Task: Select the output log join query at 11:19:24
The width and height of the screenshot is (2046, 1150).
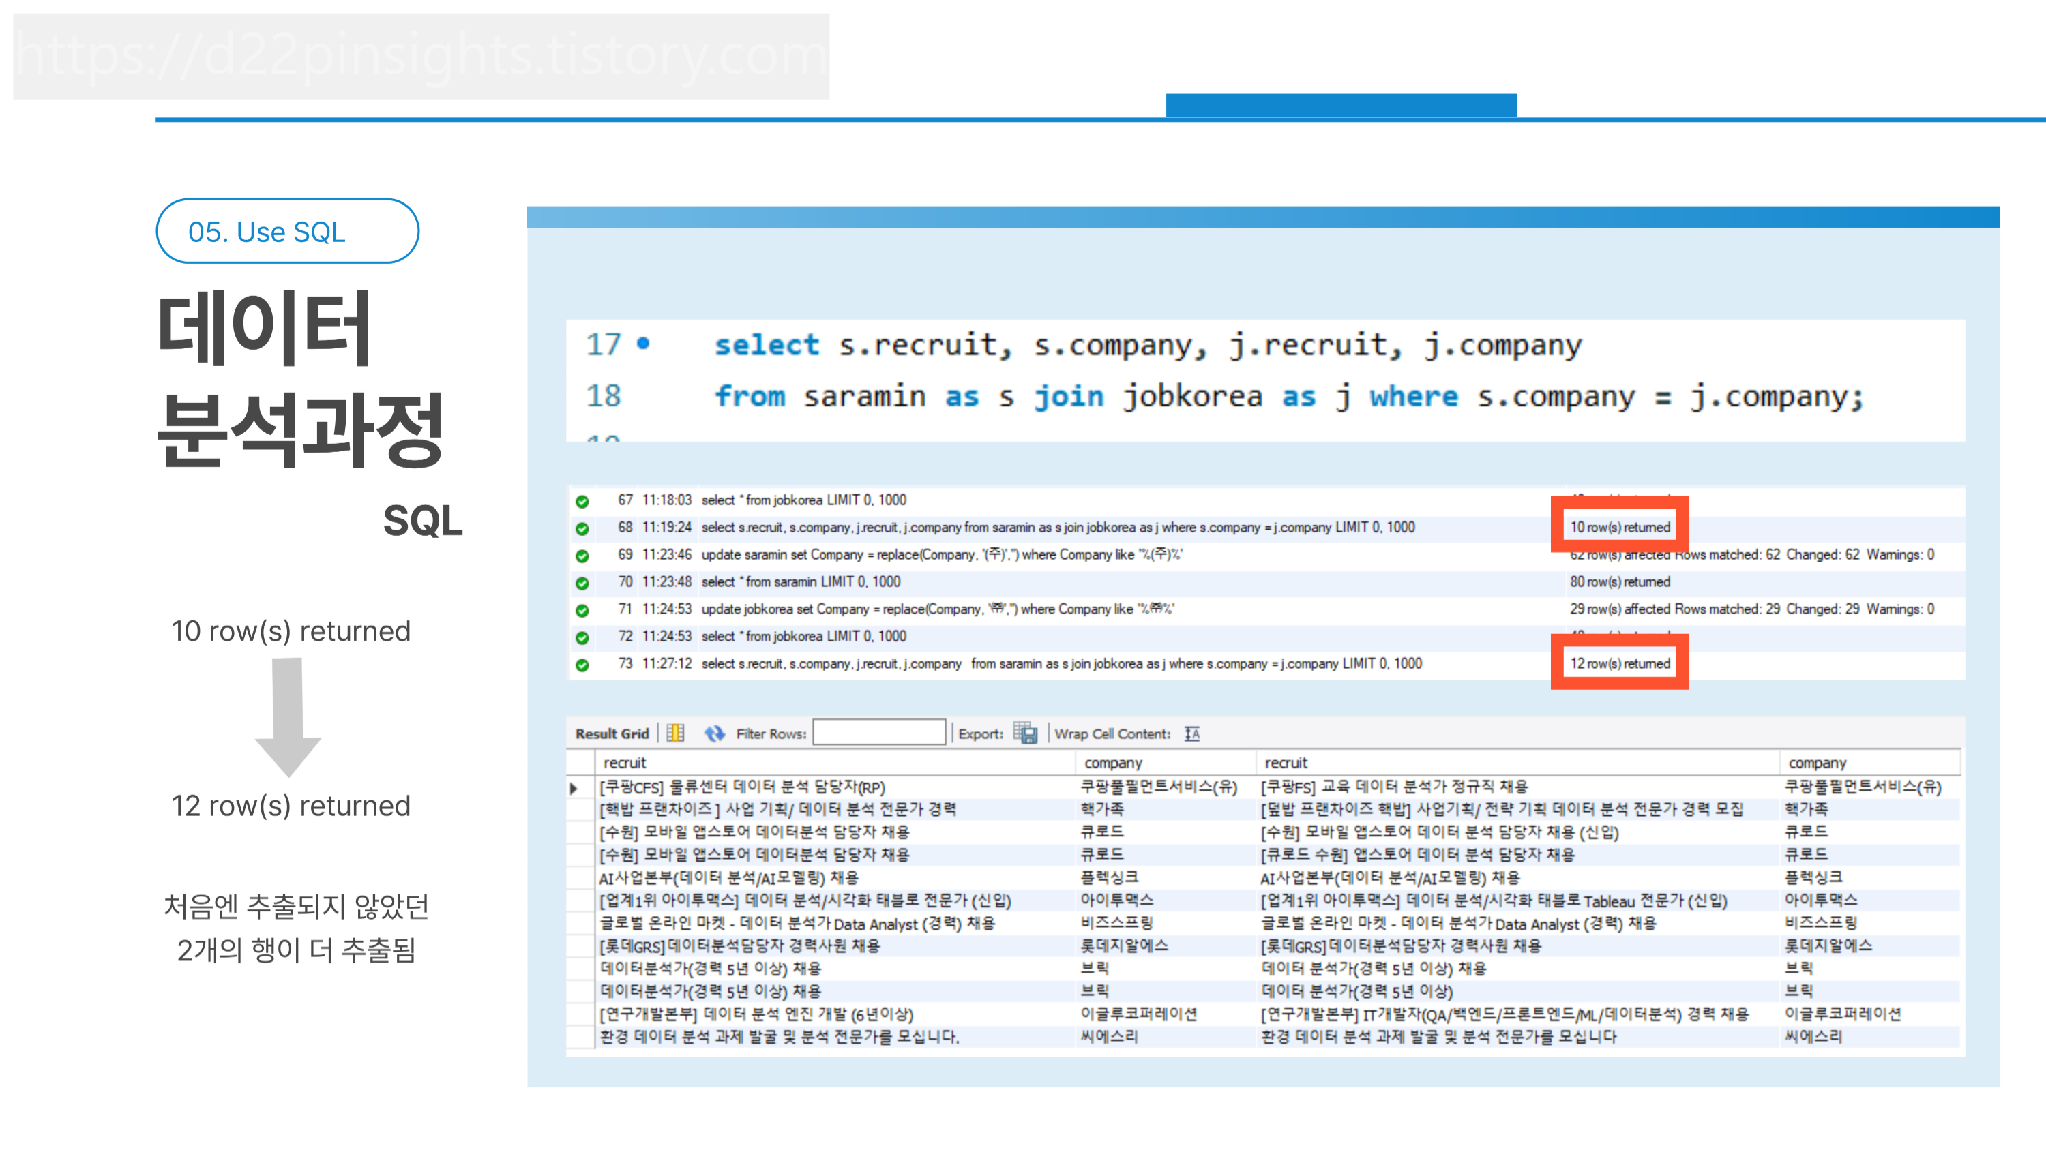Action: (1058, 527)
